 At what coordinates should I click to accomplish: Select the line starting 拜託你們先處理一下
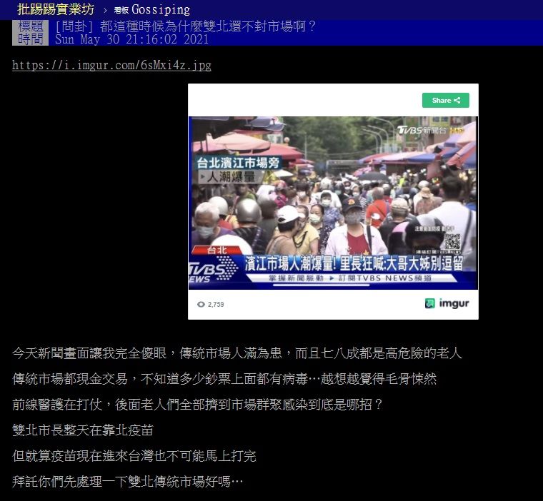[x=127, y=482]
